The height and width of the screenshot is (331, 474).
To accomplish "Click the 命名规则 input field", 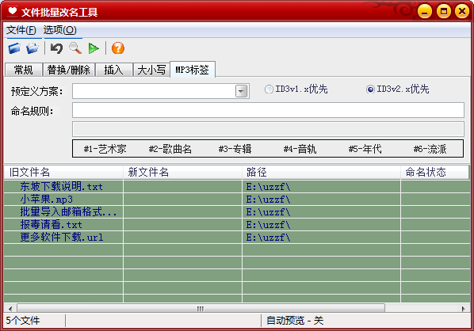I will (268, 110).
